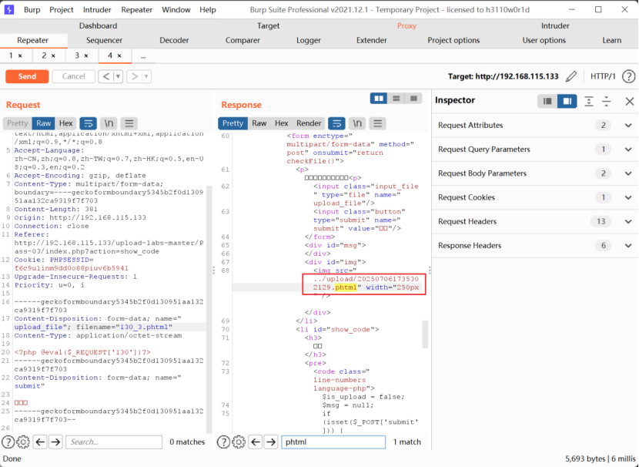Focus the Request search field

[x=114, y=442]
